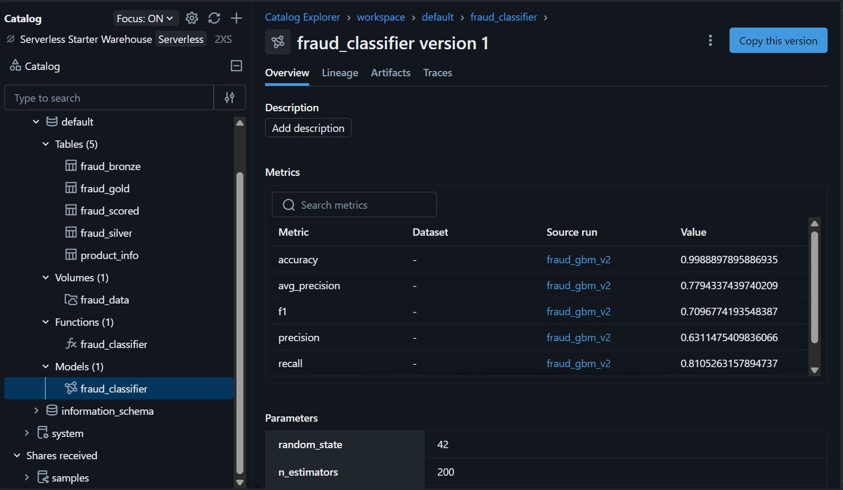Switch to the Artifacts tab

tap(391, 73)
